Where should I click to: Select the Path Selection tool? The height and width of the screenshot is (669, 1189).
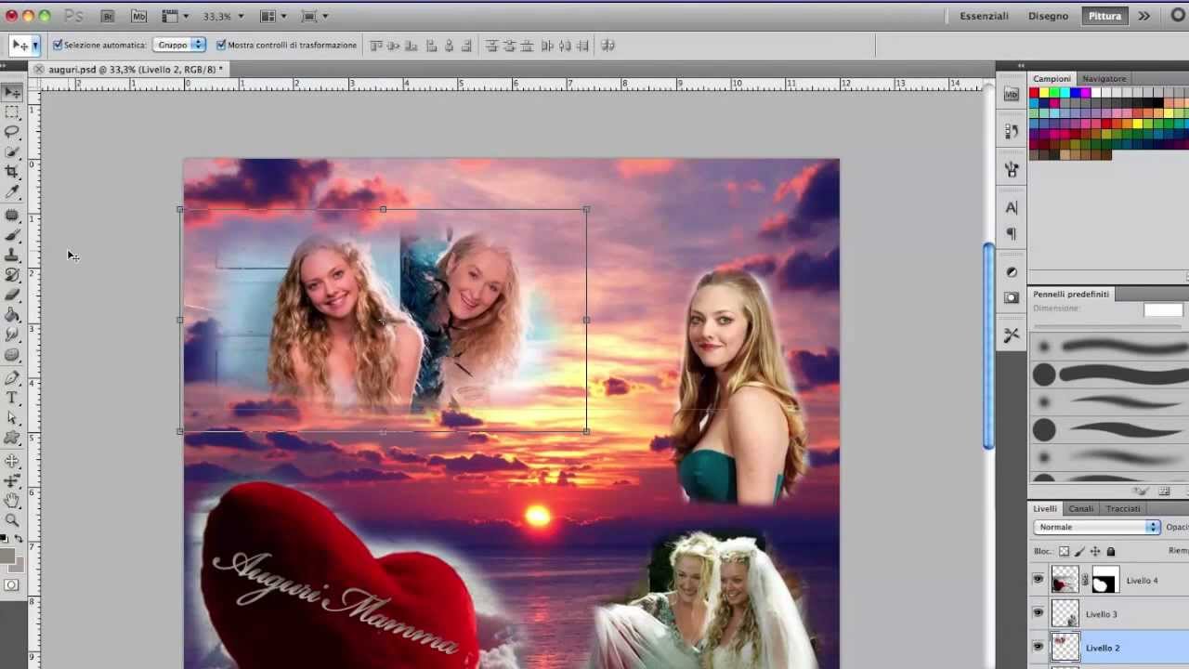pos(12,418)
